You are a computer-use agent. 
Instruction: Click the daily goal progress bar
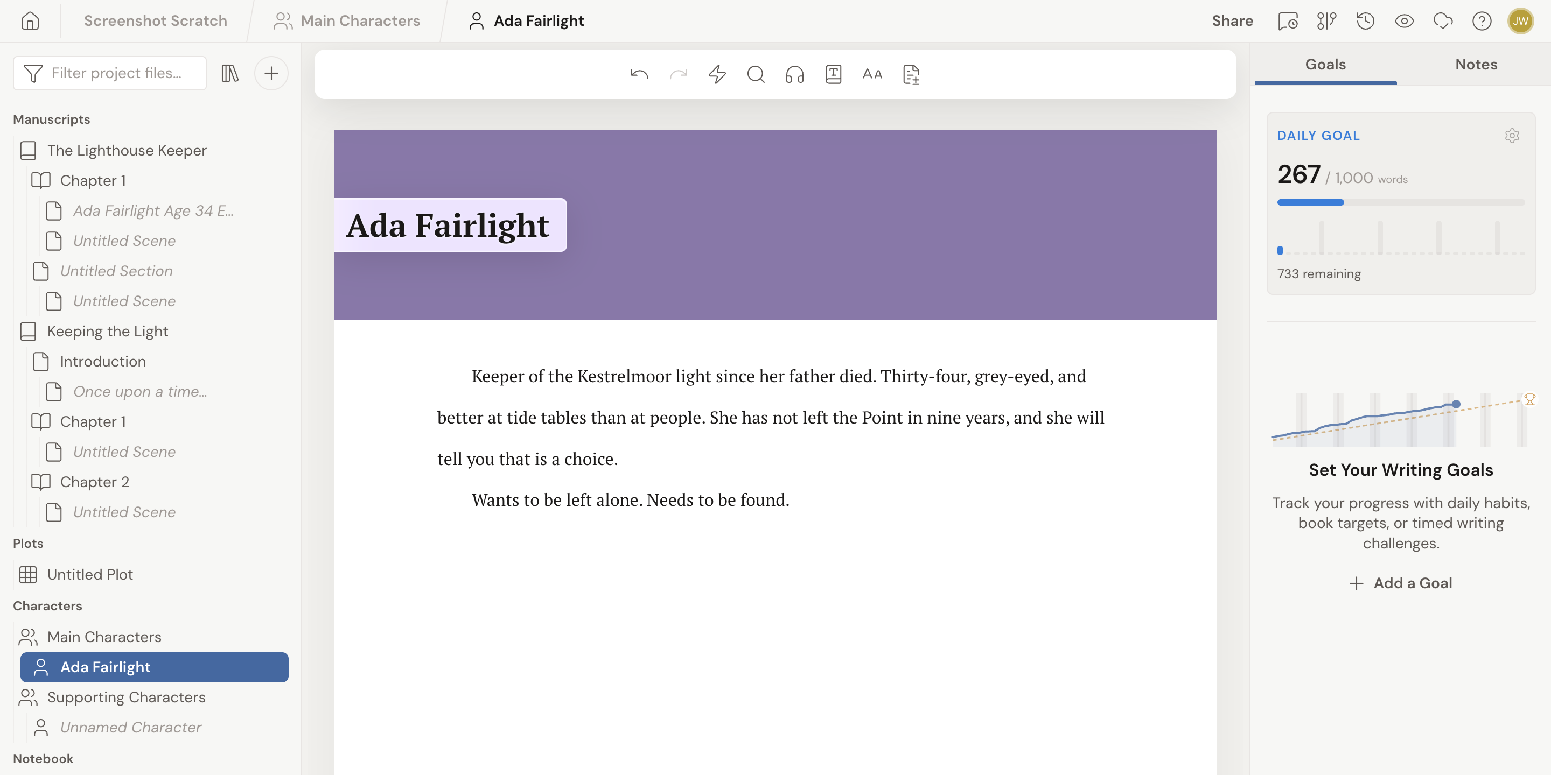(x=1400, y=203)
